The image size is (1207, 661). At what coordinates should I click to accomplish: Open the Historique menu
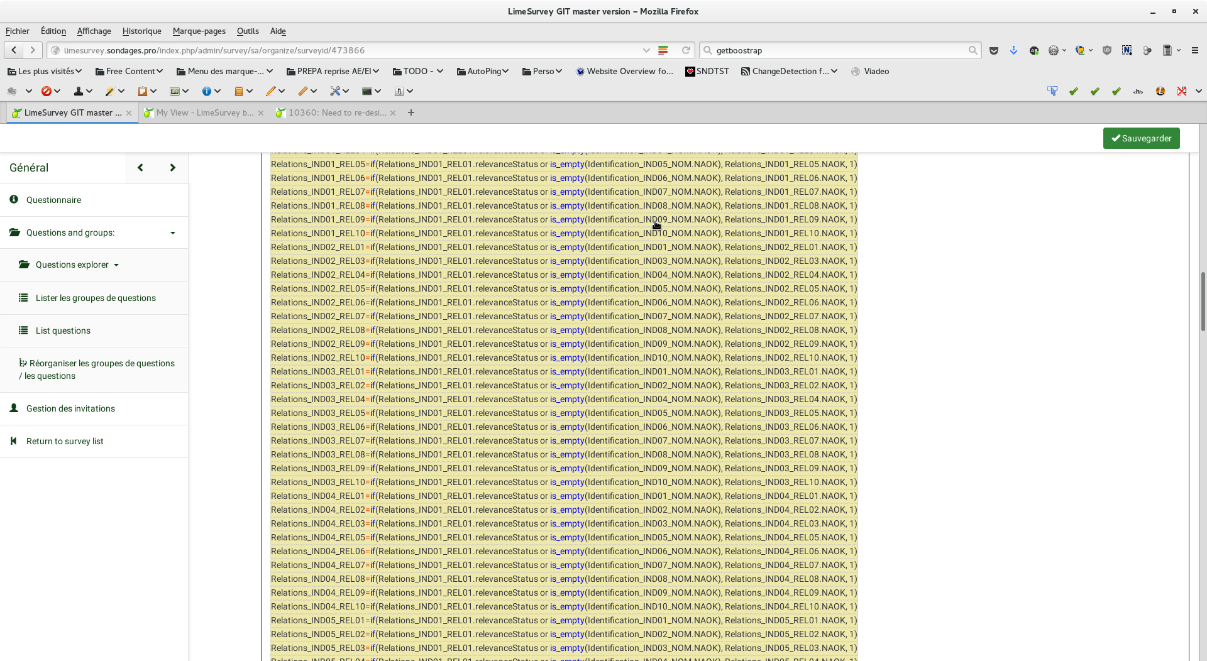pos(141,31)
